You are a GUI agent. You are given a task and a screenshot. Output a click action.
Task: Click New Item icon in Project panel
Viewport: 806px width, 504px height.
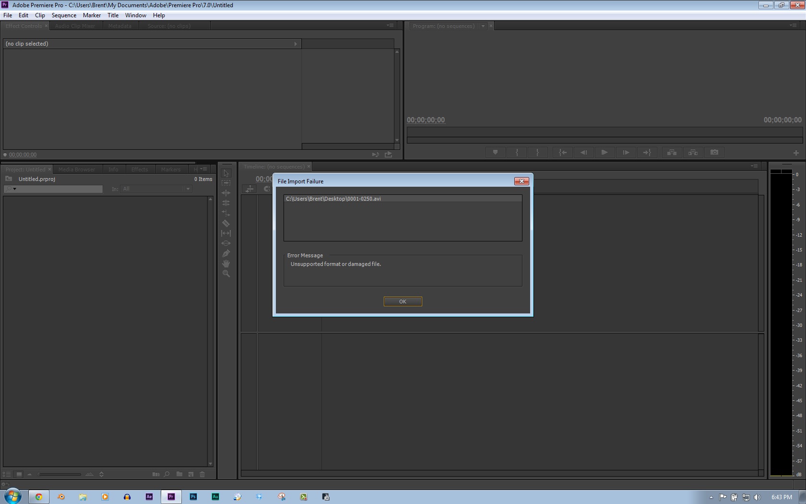coord(191,474)
